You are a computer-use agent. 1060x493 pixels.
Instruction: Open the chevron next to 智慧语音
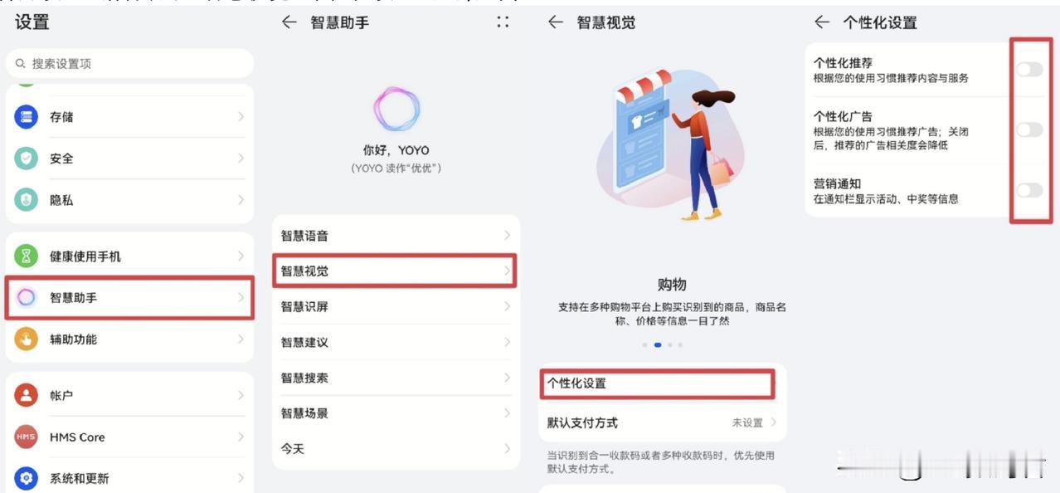click(507, 236)
